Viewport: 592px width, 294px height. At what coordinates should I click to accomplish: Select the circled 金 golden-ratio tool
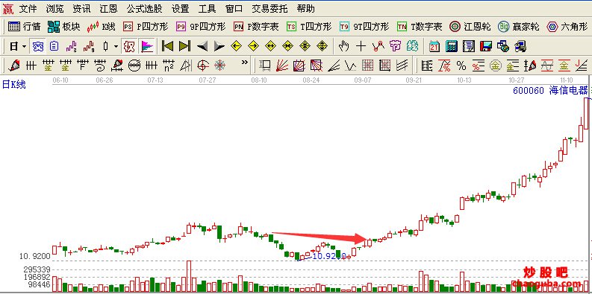(496, 65)
